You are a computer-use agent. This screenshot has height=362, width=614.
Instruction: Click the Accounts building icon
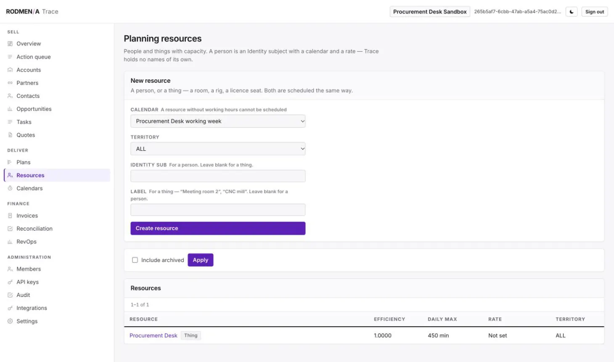point(10,70)
